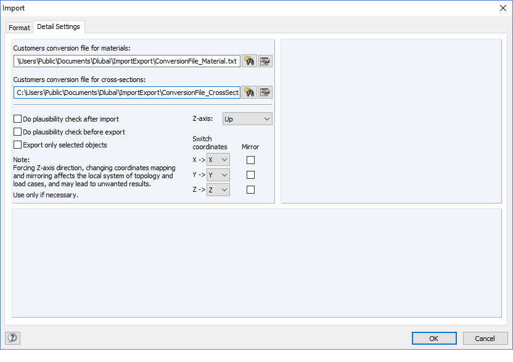Enable plausibility check before export

point(17,132)
